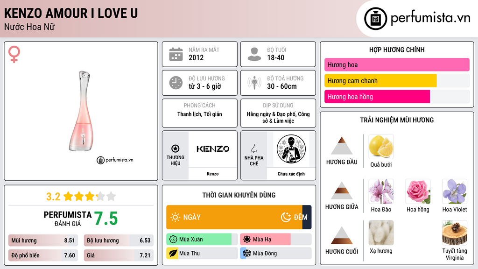Screen dimensions: 478x269
Task: Click the sun icon next to Ngày
Action: tap(175, 217)
